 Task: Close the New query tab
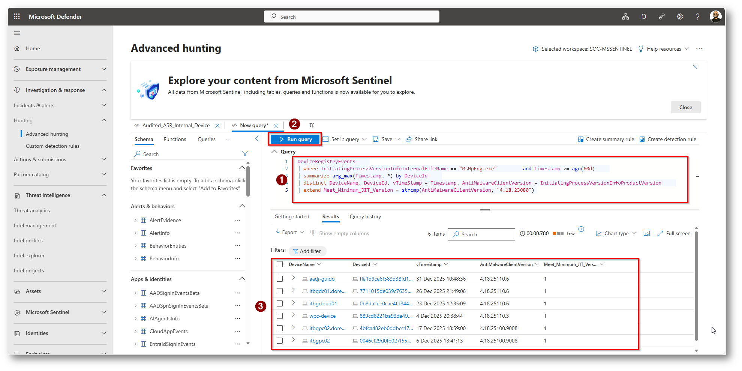pos(276,126)
